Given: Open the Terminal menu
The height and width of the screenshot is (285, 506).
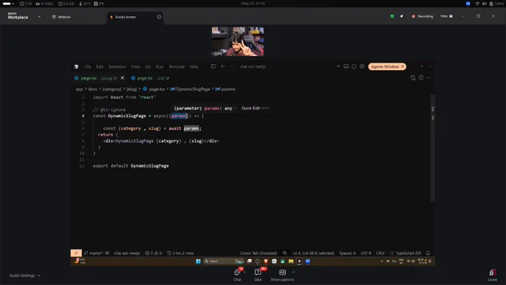Looking at the screenshot, I should coord(176,66).
